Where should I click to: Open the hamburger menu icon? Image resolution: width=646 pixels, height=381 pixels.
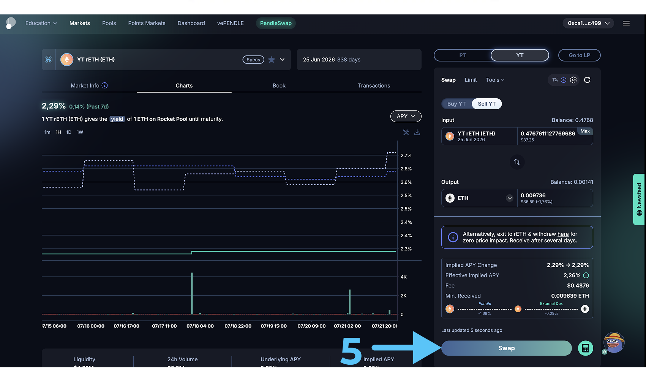(626, 23)
